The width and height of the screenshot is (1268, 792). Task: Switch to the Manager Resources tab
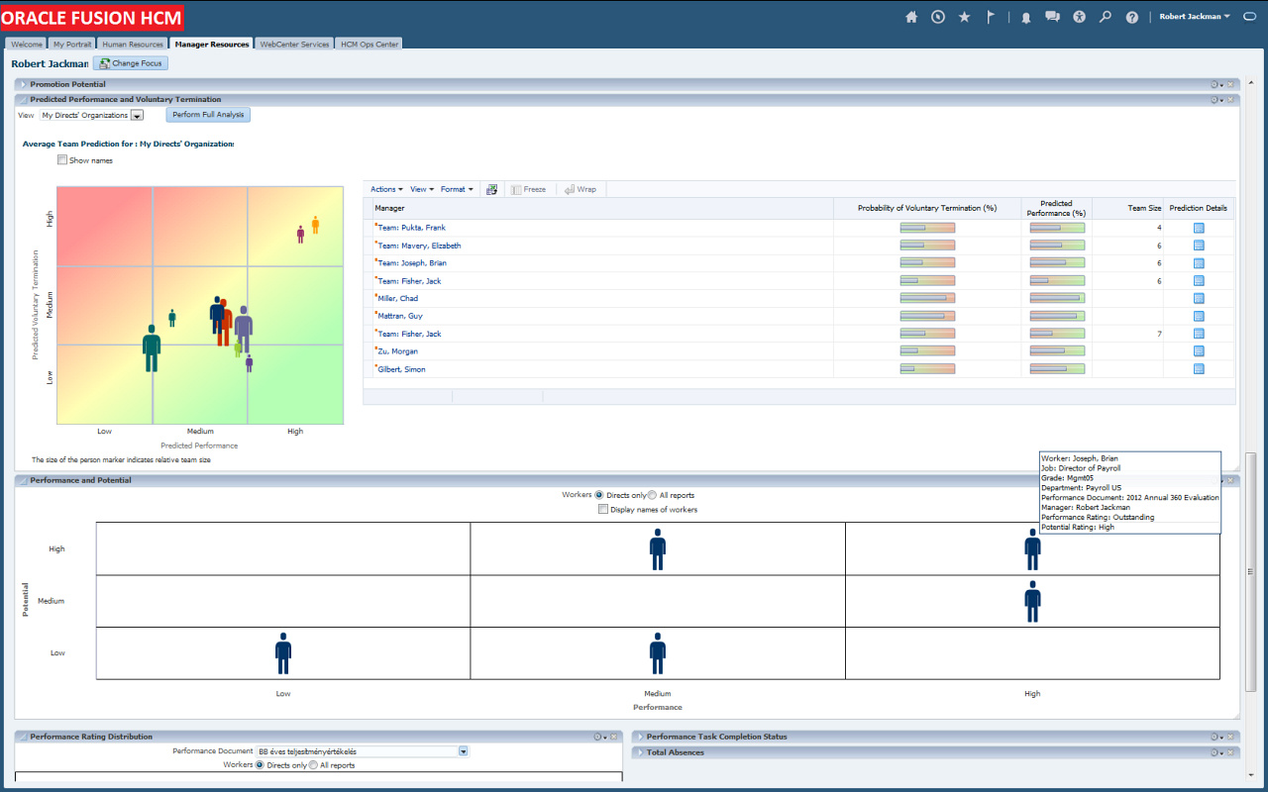point(212,45)
